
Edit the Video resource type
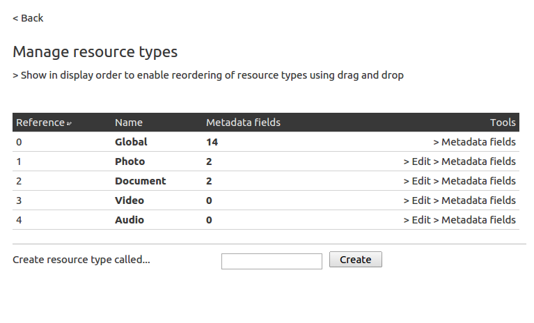[x=417, y=200]
